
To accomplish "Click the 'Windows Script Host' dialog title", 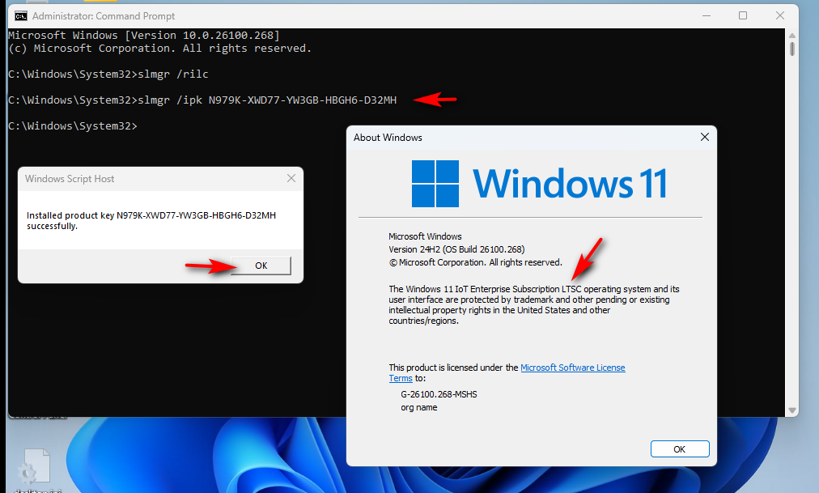I will (x=70, y=179).
